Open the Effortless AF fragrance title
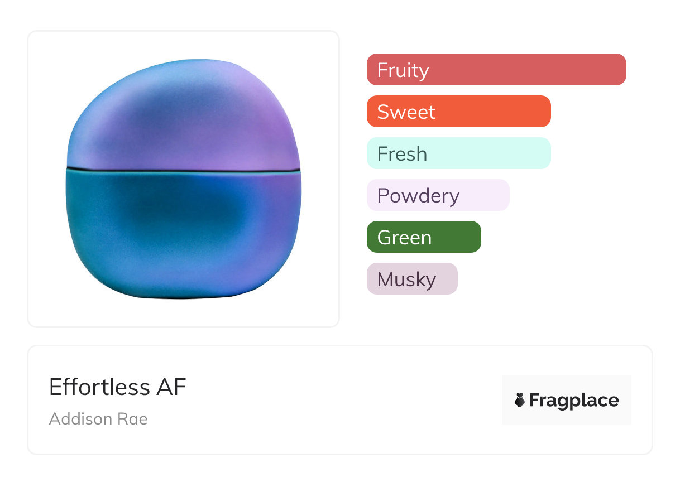Image resolution: width=680 pixels, height=482 pixels. tap(117, 387)
